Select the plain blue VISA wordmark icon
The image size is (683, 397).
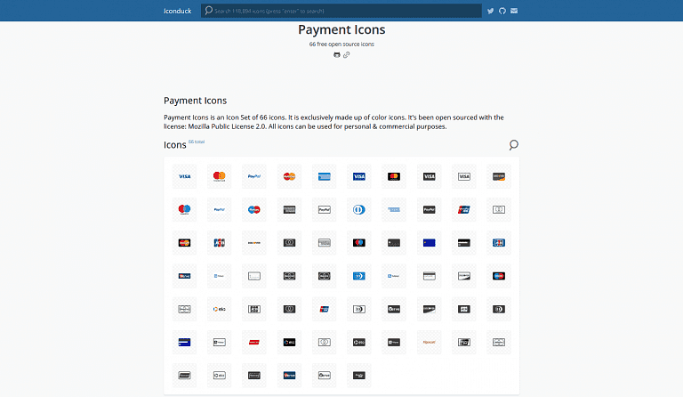pyautogui.click(x=184, y=176)
